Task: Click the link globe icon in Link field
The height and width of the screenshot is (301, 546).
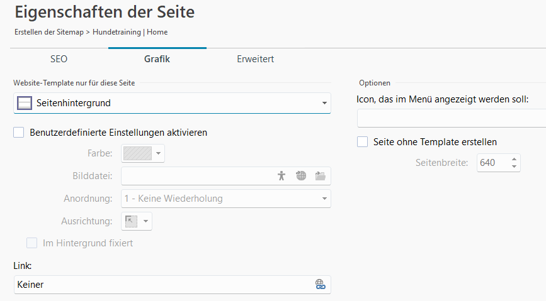Action: 320,285
